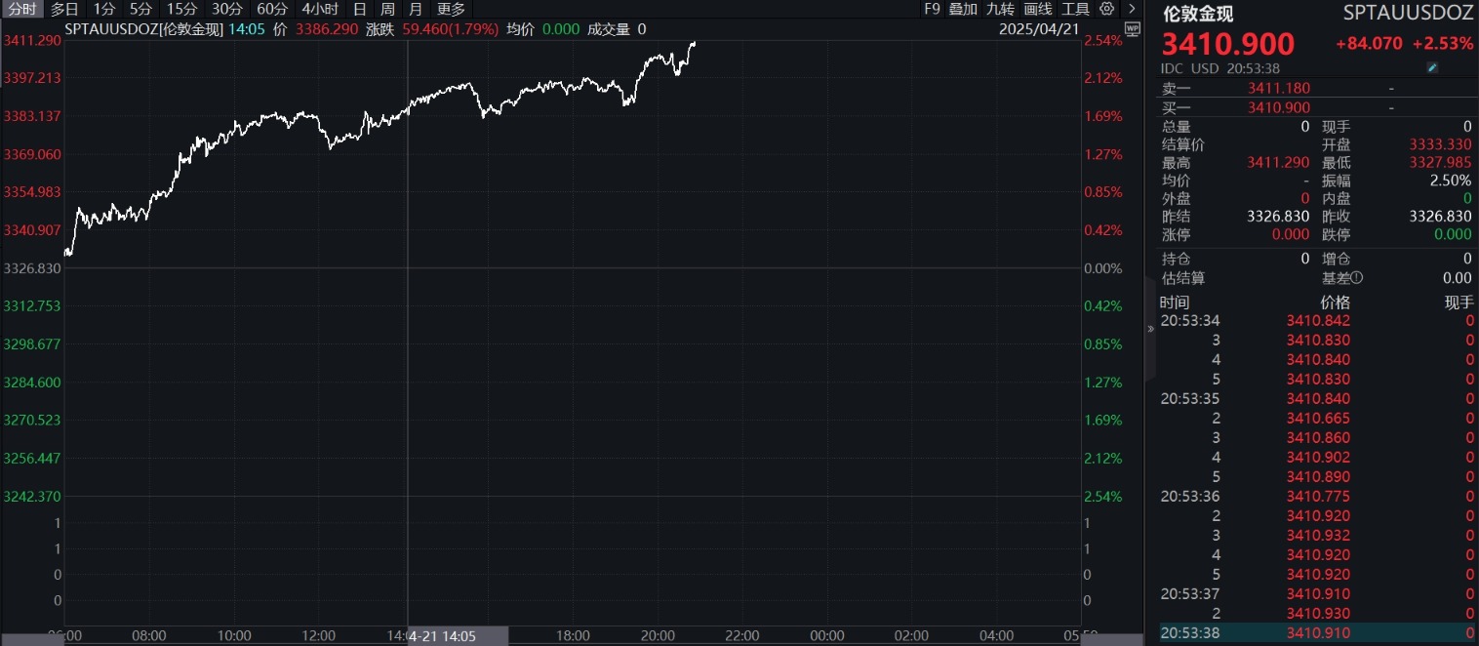Collapse right panel with double-arrow icon

point(1150,329)
